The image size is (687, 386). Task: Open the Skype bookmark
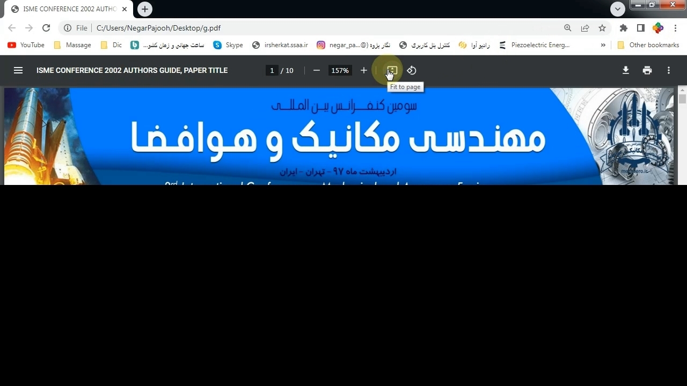228,45
